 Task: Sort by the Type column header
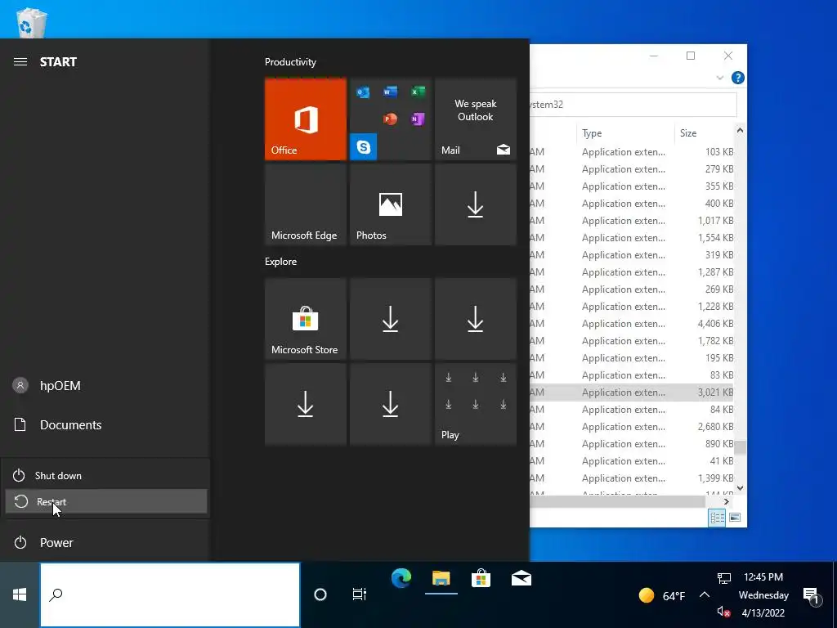coord(625,133)
